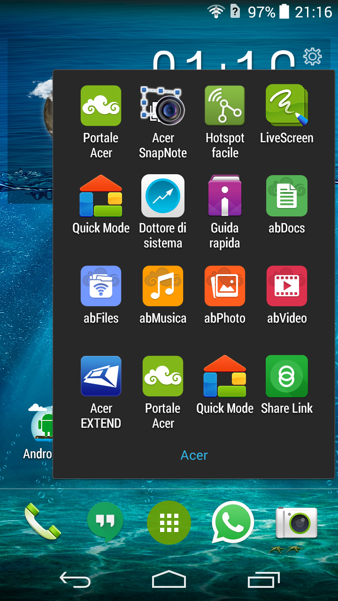The width and height of the screenshot is (338, 601).
Task: Launch the Dottore di sistema app
Action: pyautogui.click(x=163, y=196)
